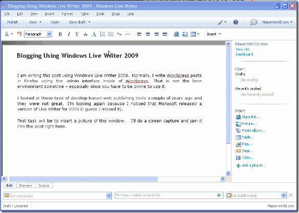Open the paintbrush dropdown arrow
The height and width of the screenshot is (213, 299).
point(225,22)
